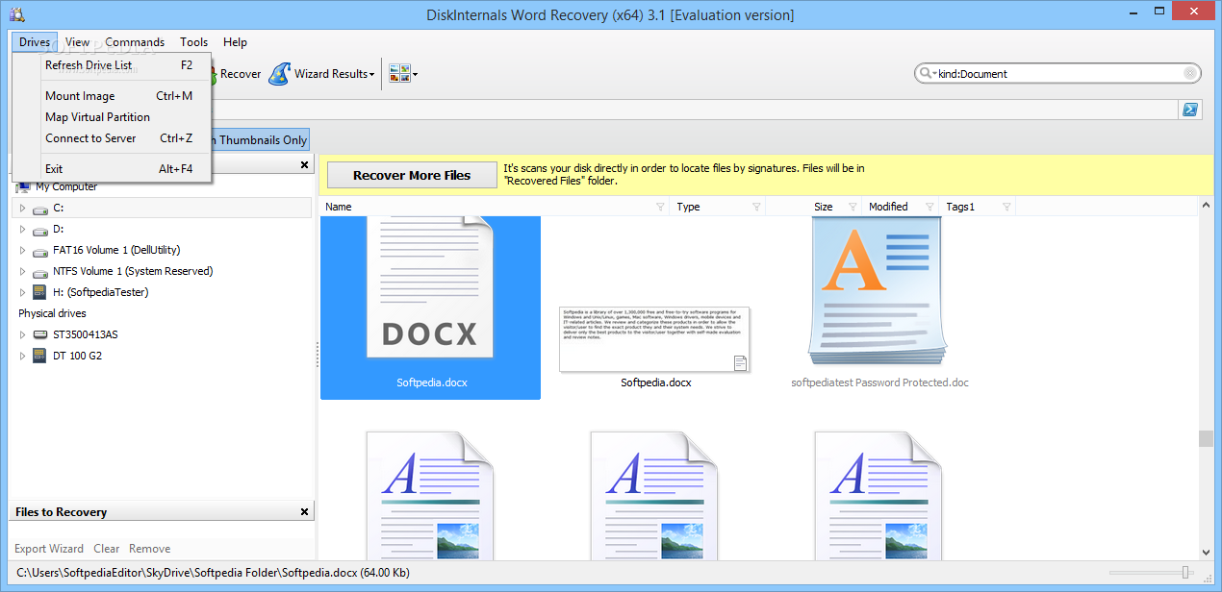Select the Softpedia.docx text preview thumbnail
Image resolution: width=1222 pixels, height=592 pixels.
pyautogui.click(x=654, y=339)
